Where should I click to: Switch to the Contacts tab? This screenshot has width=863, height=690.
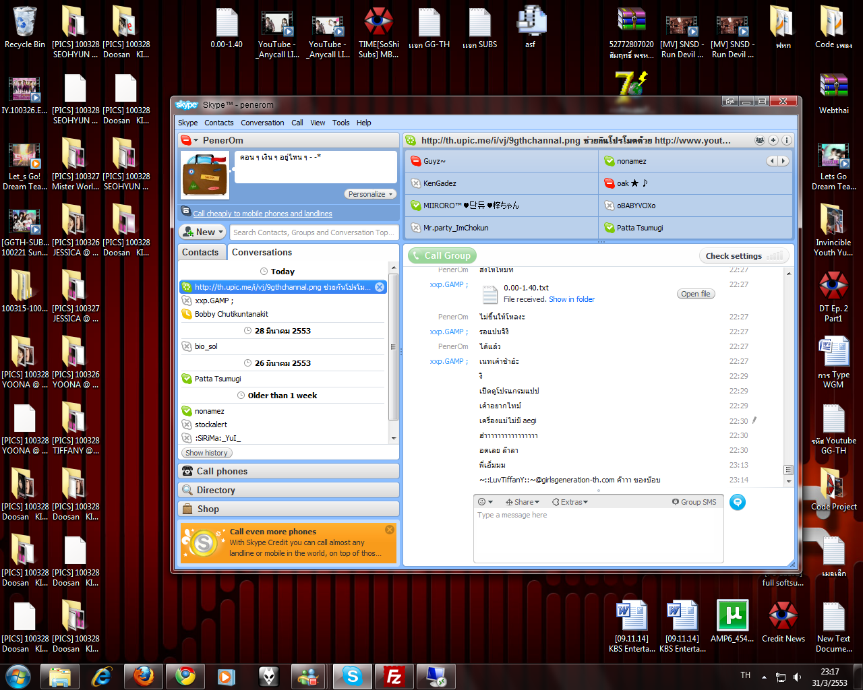coord(200,252)
